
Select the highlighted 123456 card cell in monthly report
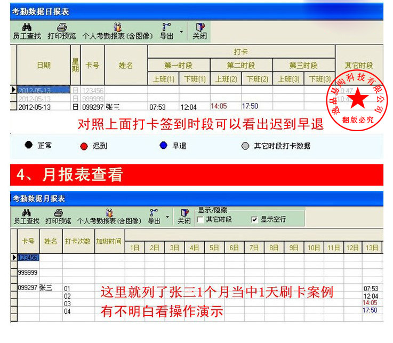click(x=28, y=258)
